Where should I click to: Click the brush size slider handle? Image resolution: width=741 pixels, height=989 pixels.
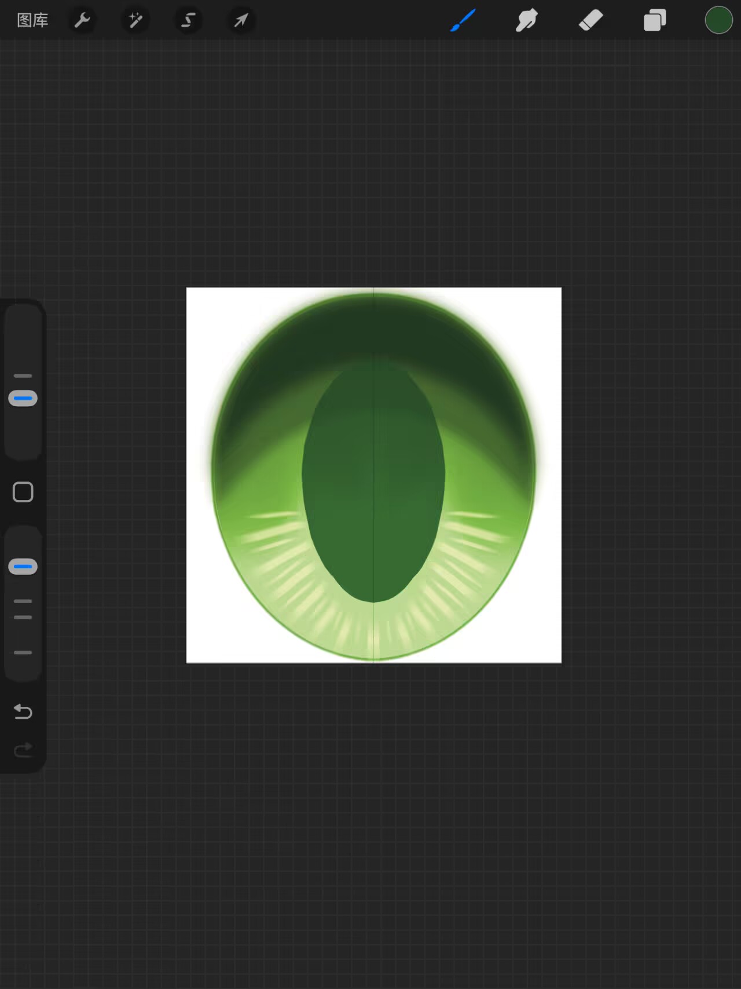pyautogui.click(x=23, y=399)
